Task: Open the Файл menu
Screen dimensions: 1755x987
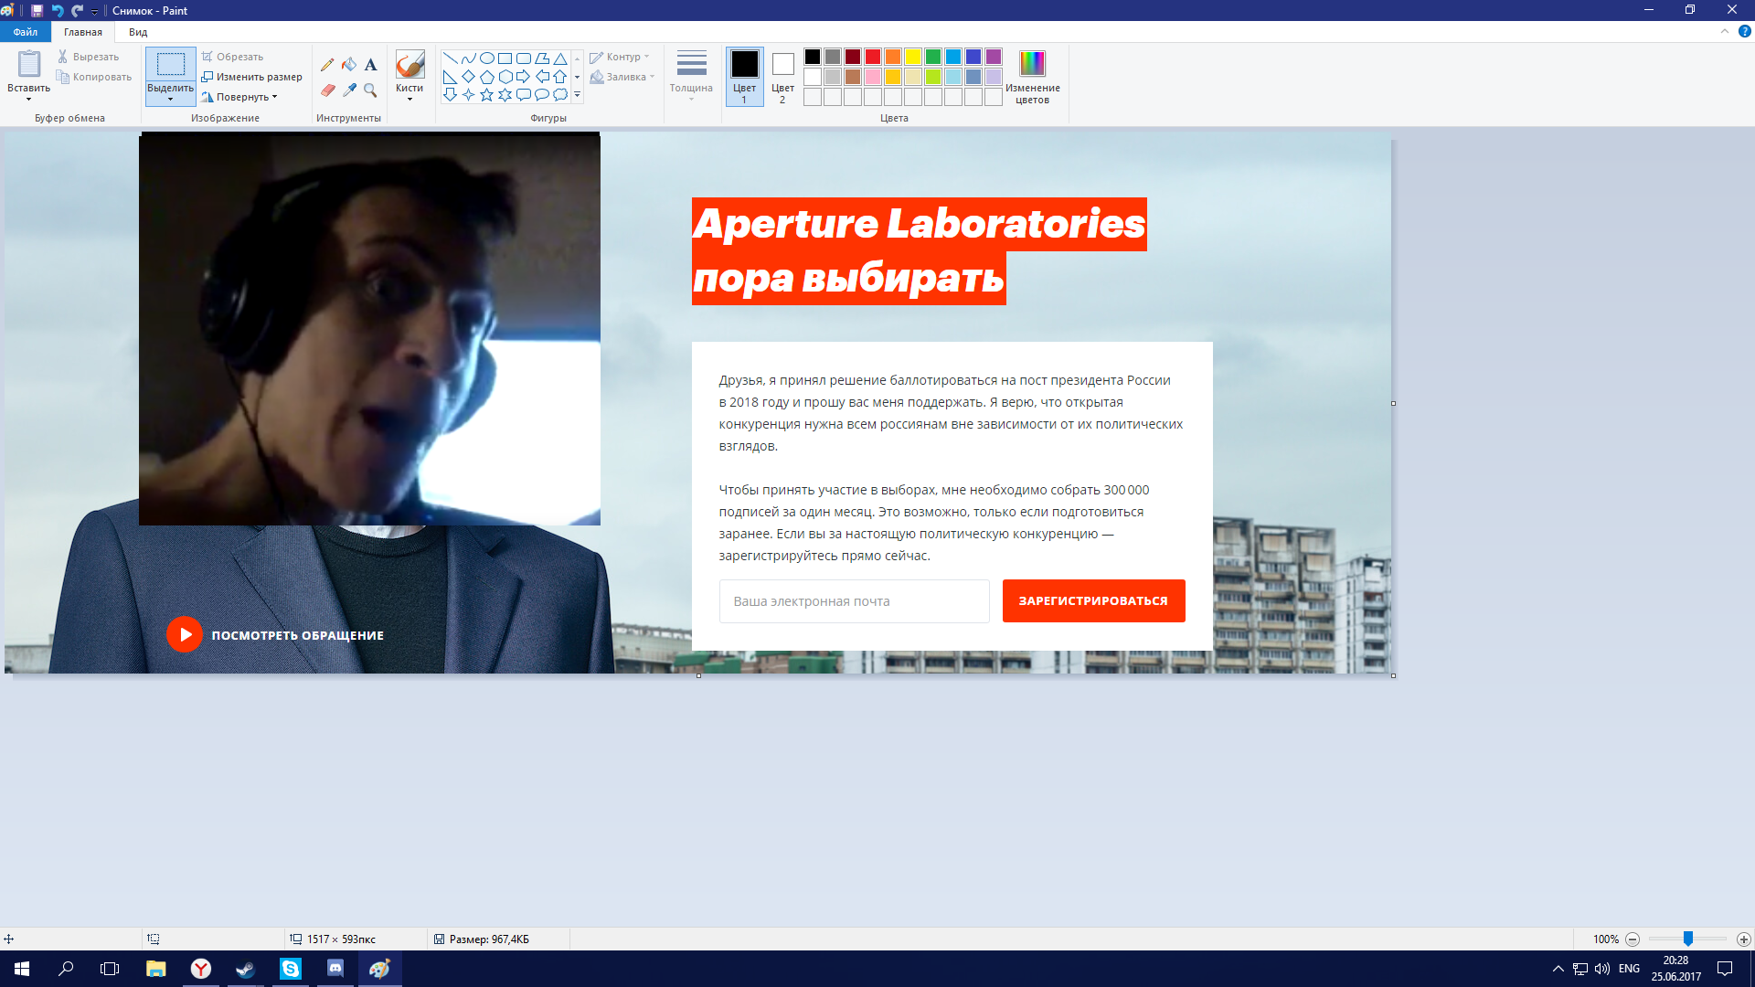Action: tap(26, 32)
